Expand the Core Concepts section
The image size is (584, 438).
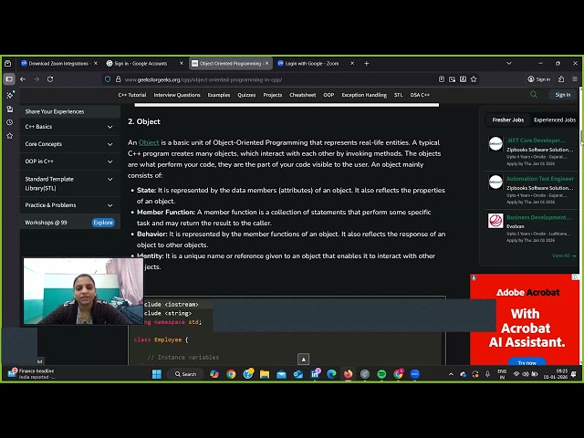[69, 144]
